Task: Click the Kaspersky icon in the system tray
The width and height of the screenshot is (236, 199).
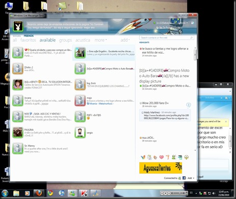Action: coord(205,193)
